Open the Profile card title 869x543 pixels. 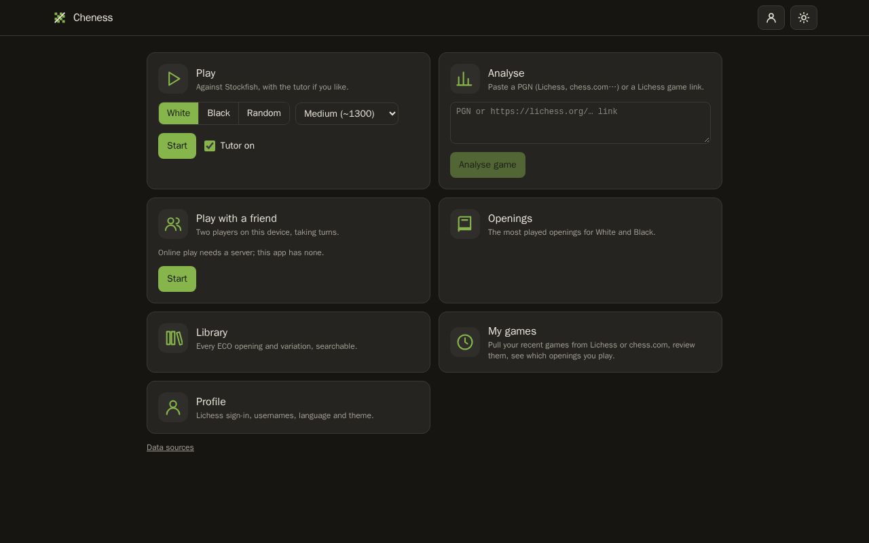[x=211, y=402]
